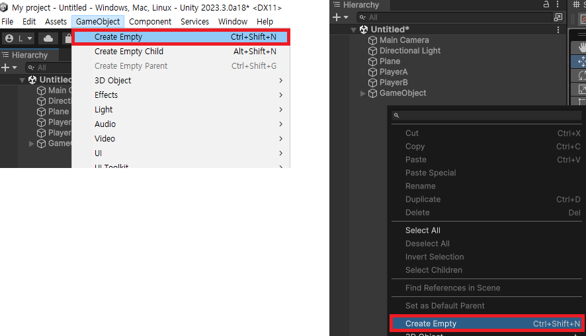Select Plane in right Hierarchy
This screenshot has width=586, height=336.
(390, 62)
